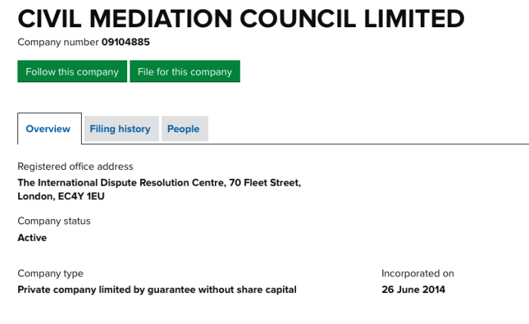Click the Civil Mediation Council Limited heading

pos(241,18)
